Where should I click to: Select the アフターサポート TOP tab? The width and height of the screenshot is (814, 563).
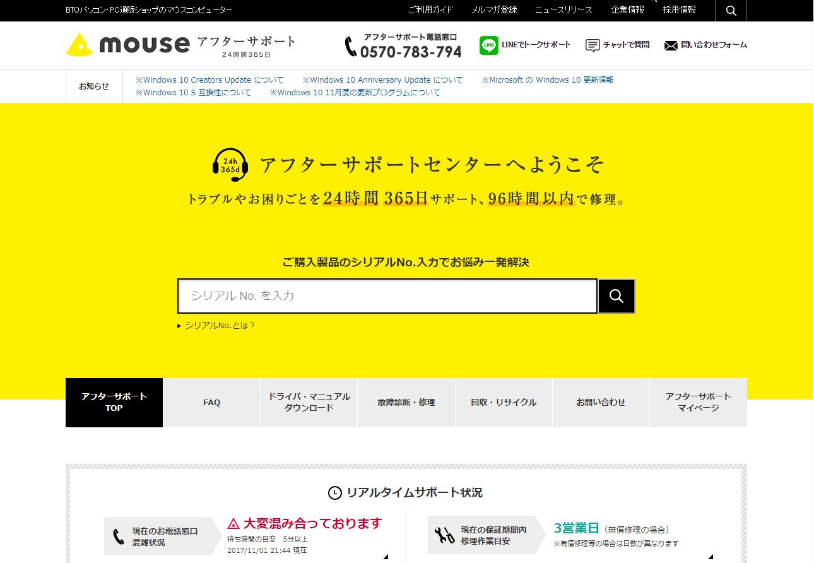[x=114, y=402]
